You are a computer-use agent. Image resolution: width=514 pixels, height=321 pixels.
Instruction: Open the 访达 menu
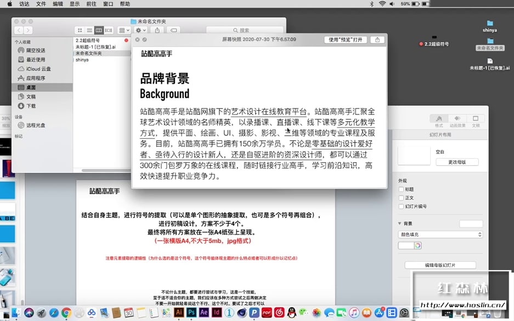click(x=24, y=4)
